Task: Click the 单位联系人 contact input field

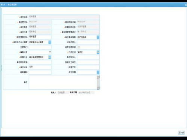Action: [88, 57]
